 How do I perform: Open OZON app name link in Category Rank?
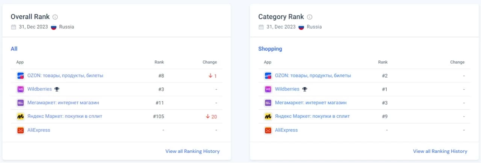[x=313, y=75]
